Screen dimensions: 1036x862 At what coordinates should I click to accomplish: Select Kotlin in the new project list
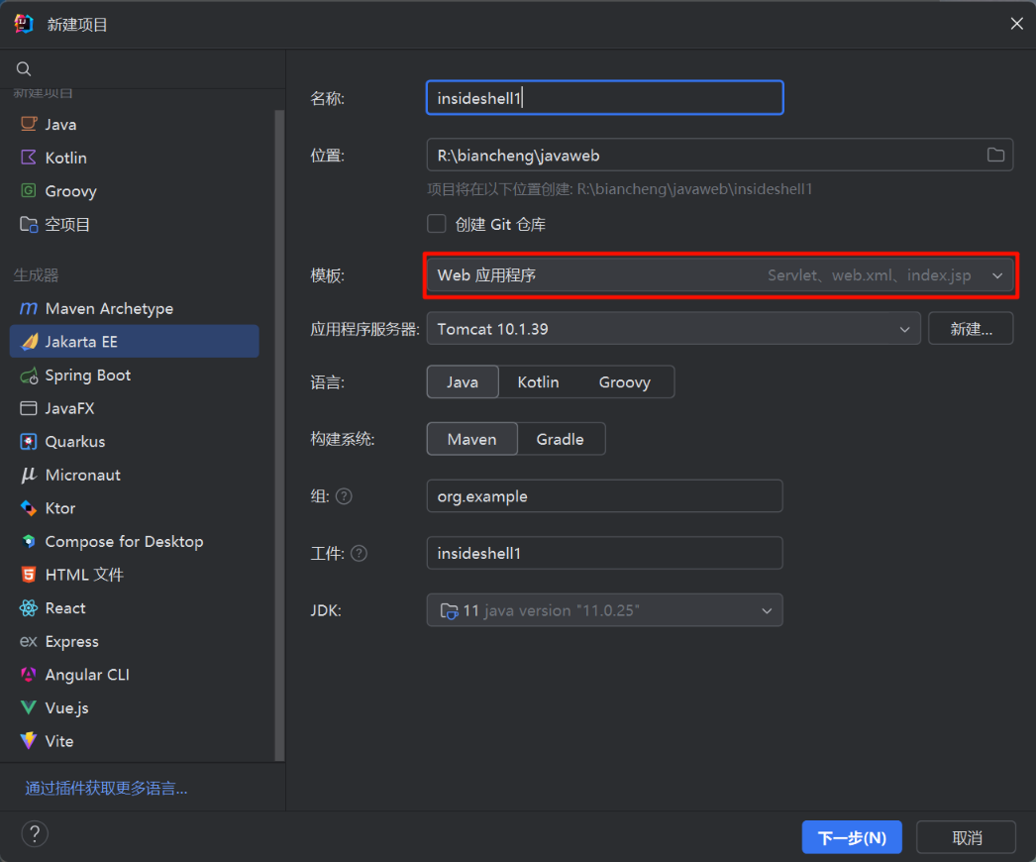pos(65,159)
